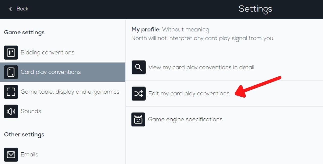Click the robot face game engine icon

(139, 119)
